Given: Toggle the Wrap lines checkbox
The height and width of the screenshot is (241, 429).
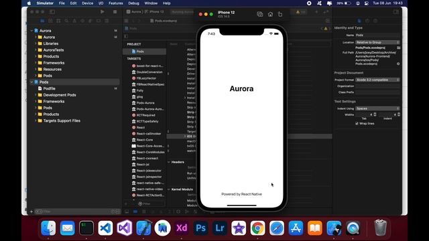Looking at the screenshot, I should tap(357, 123).
